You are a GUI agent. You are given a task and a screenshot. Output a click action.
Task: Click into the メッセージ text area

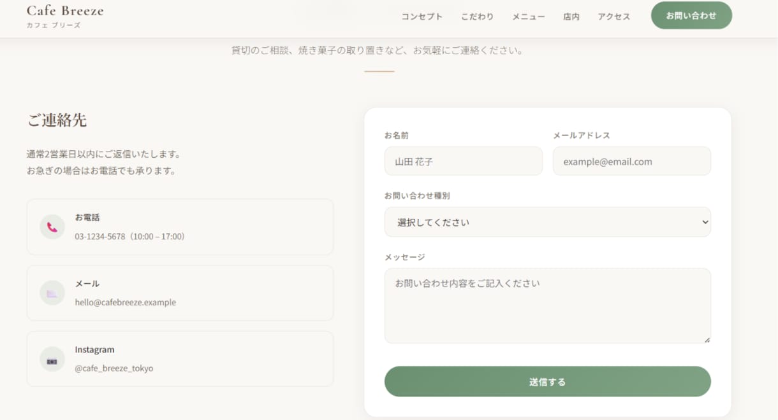(x=547, y=305)
